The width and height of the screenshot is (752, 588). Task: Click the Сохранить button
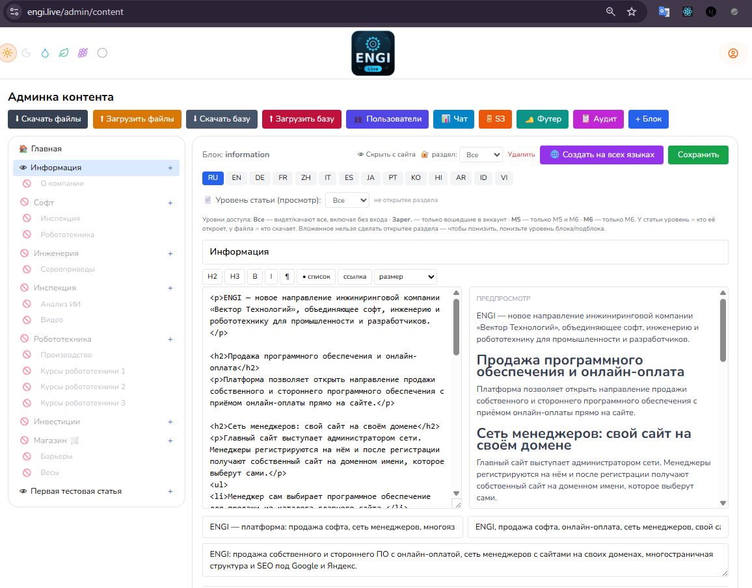click(x=698, y=155)
